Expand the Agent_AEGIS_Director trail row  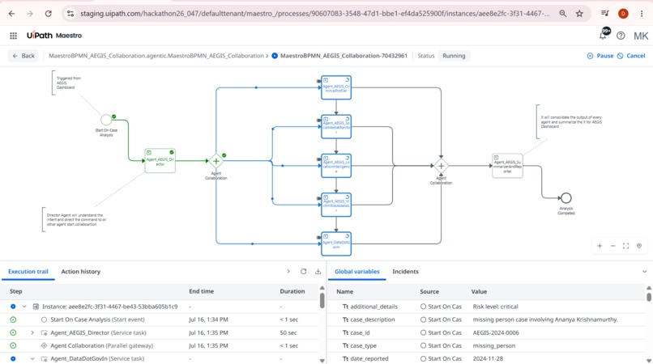[x=32, y=332]
